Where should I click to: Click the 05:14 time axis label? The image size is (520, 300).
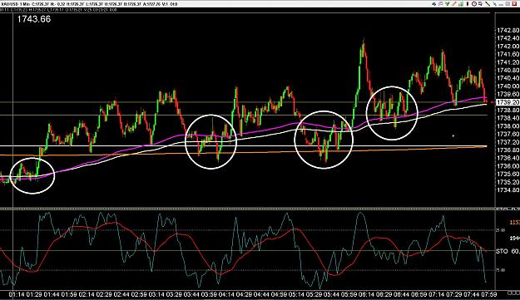[297, 294]
